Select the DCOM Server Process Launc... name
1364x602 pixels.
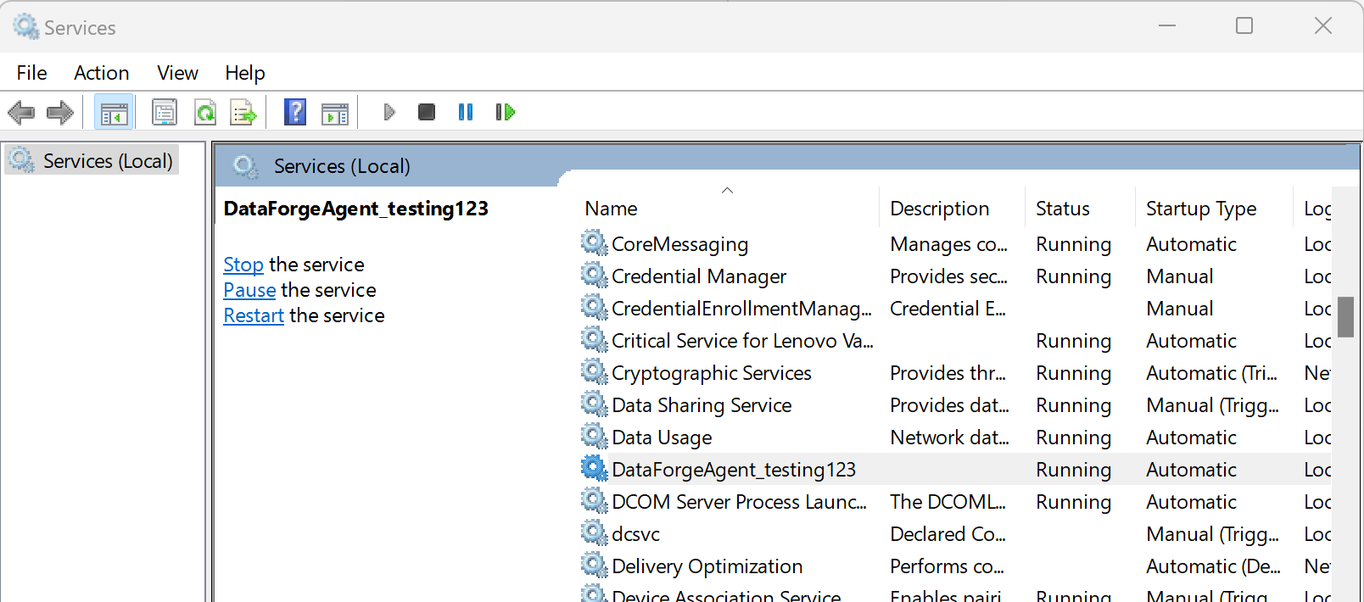pos(739,502)
